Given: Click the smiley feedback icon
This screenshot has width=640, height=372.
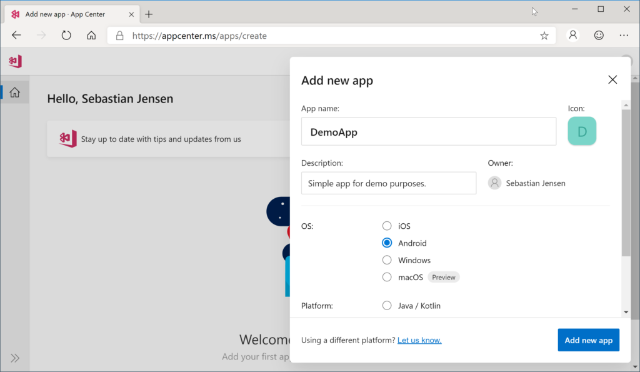Looking at the screenshot, I should click(x=599, y=36).
